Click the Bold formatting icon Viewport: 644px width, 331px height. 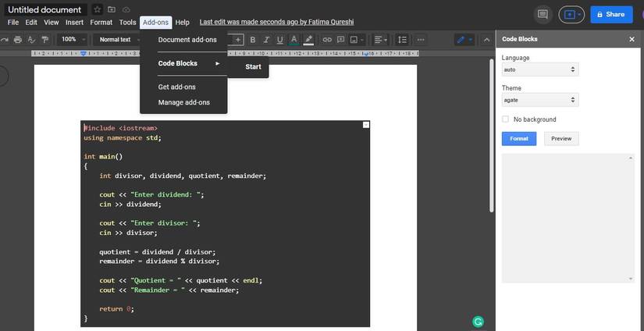click(252, 40)
